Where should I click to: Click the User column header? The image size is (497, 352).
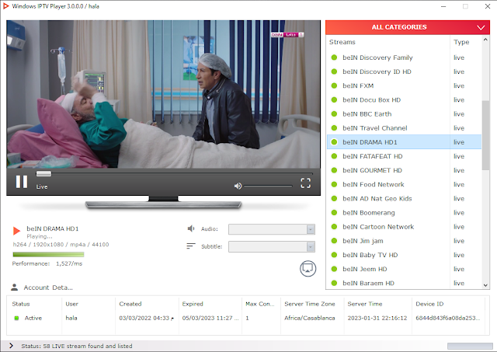click(71, 304)
